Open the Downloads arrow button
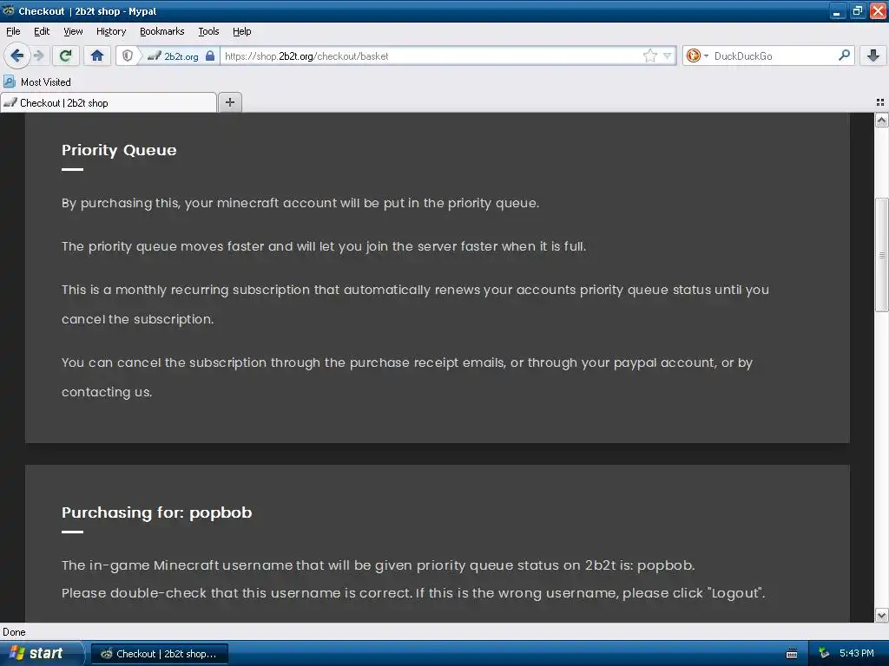889x666 pixels. coord(873,55)
